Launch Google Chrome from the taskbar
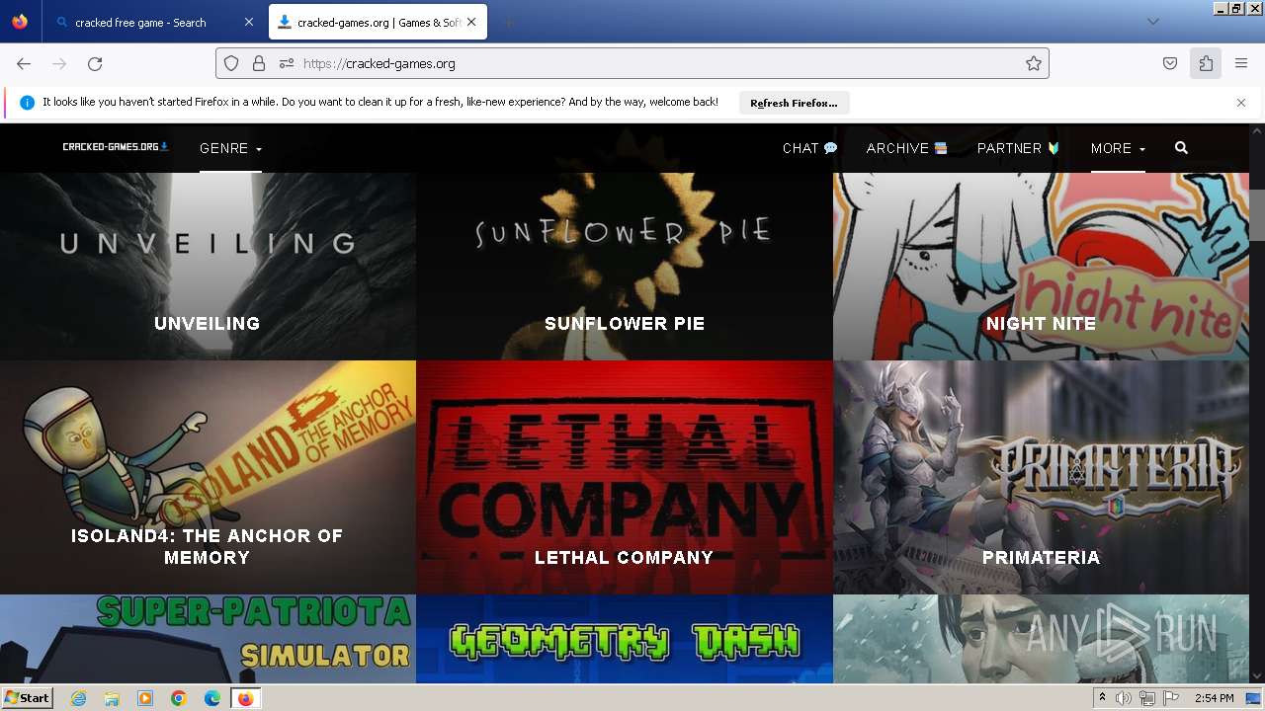The width and height of the screenshot is (1265, 711). pyautogui.click(x=179, y=698)
